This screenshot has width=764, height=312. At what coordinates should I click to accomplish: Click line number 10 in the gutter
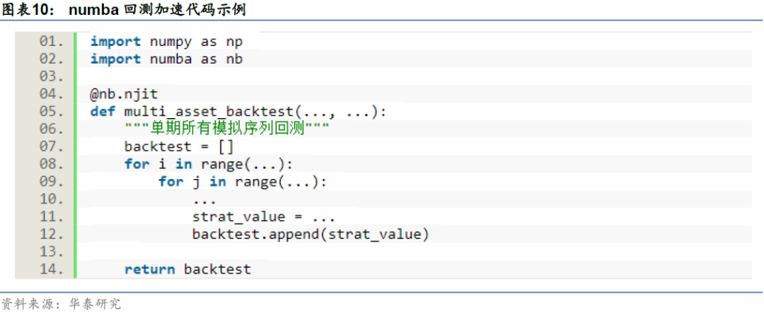tap(52, 199)
